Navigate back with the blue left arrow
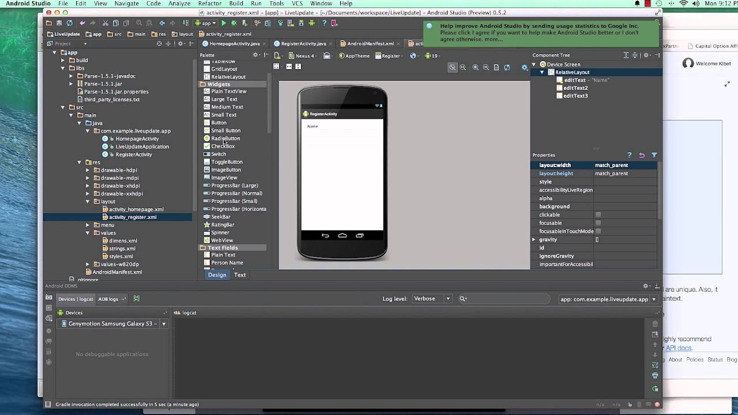 [x=162, y=23]
